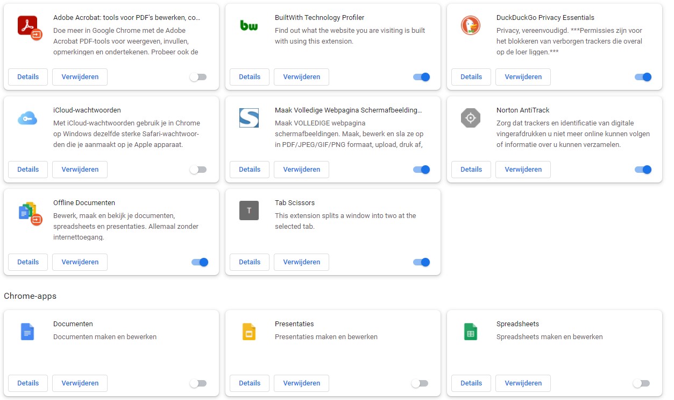Enable the iCloud-wachtwoorden toggle
This screenshot has width=674, height=400.
(198, 170)
